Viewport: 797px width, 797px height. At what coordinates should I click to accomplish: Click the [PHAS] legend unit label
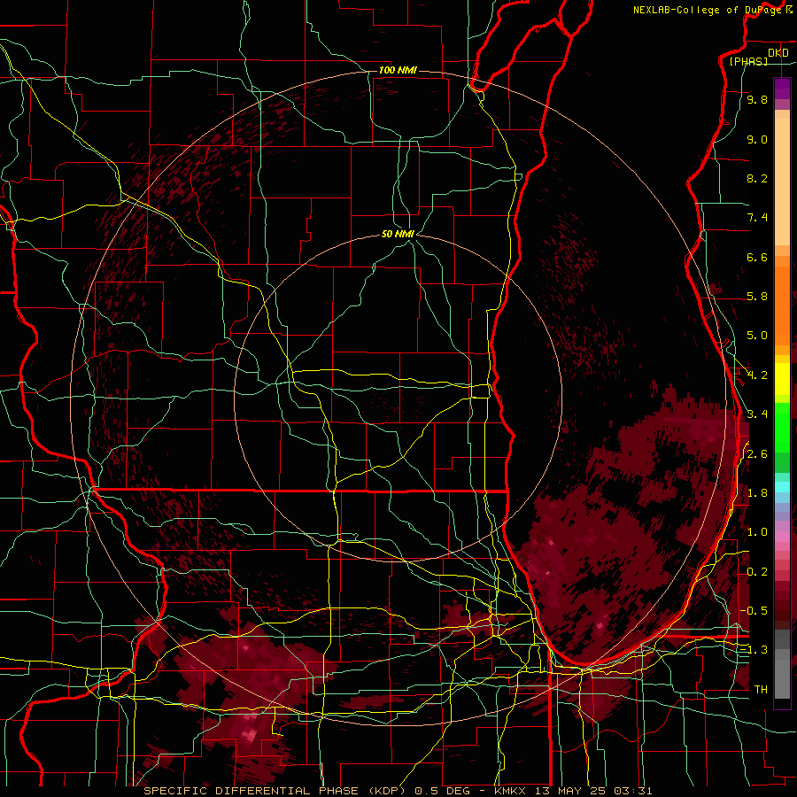748,61
